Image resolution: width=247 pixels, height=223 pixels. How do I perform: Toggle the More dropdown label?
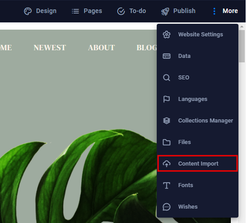(x=230, y=11)
